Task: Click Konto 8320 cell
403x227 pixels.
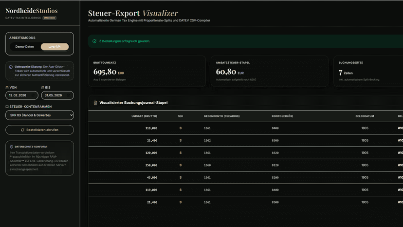Action: pyautogui.click(x=275, y=153)
